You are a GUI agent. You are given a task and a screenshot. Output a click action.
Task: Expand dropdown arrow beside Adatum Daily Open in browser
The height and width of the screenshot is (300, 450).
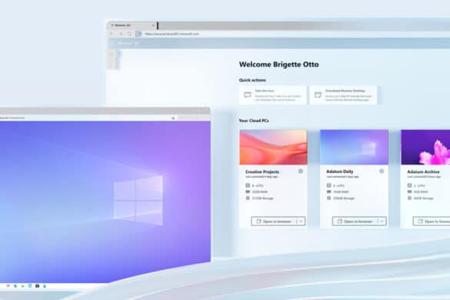[x=382, y=222]
